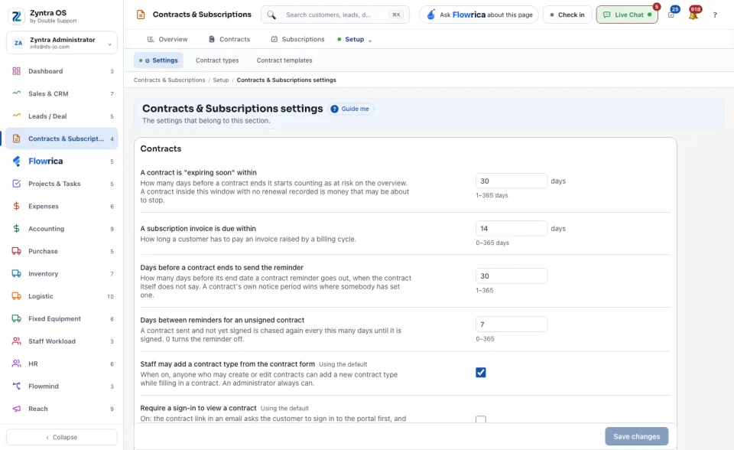Screen dimensions: 734x450
Task: Follow the Setup breadcrumb link
Action: (x=221, y=80)
